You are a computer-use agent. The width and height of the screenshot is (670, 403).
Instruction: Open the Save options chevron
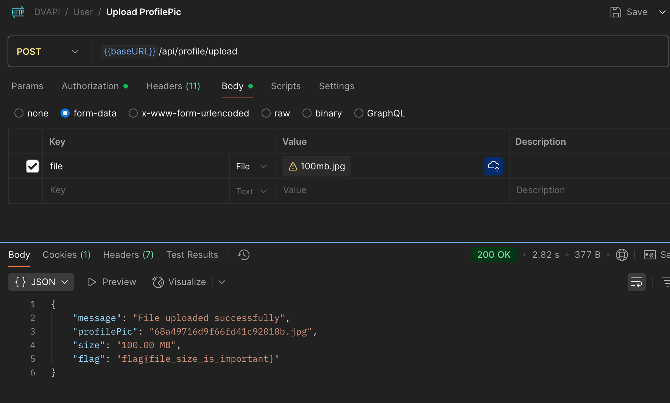(662, 12)
